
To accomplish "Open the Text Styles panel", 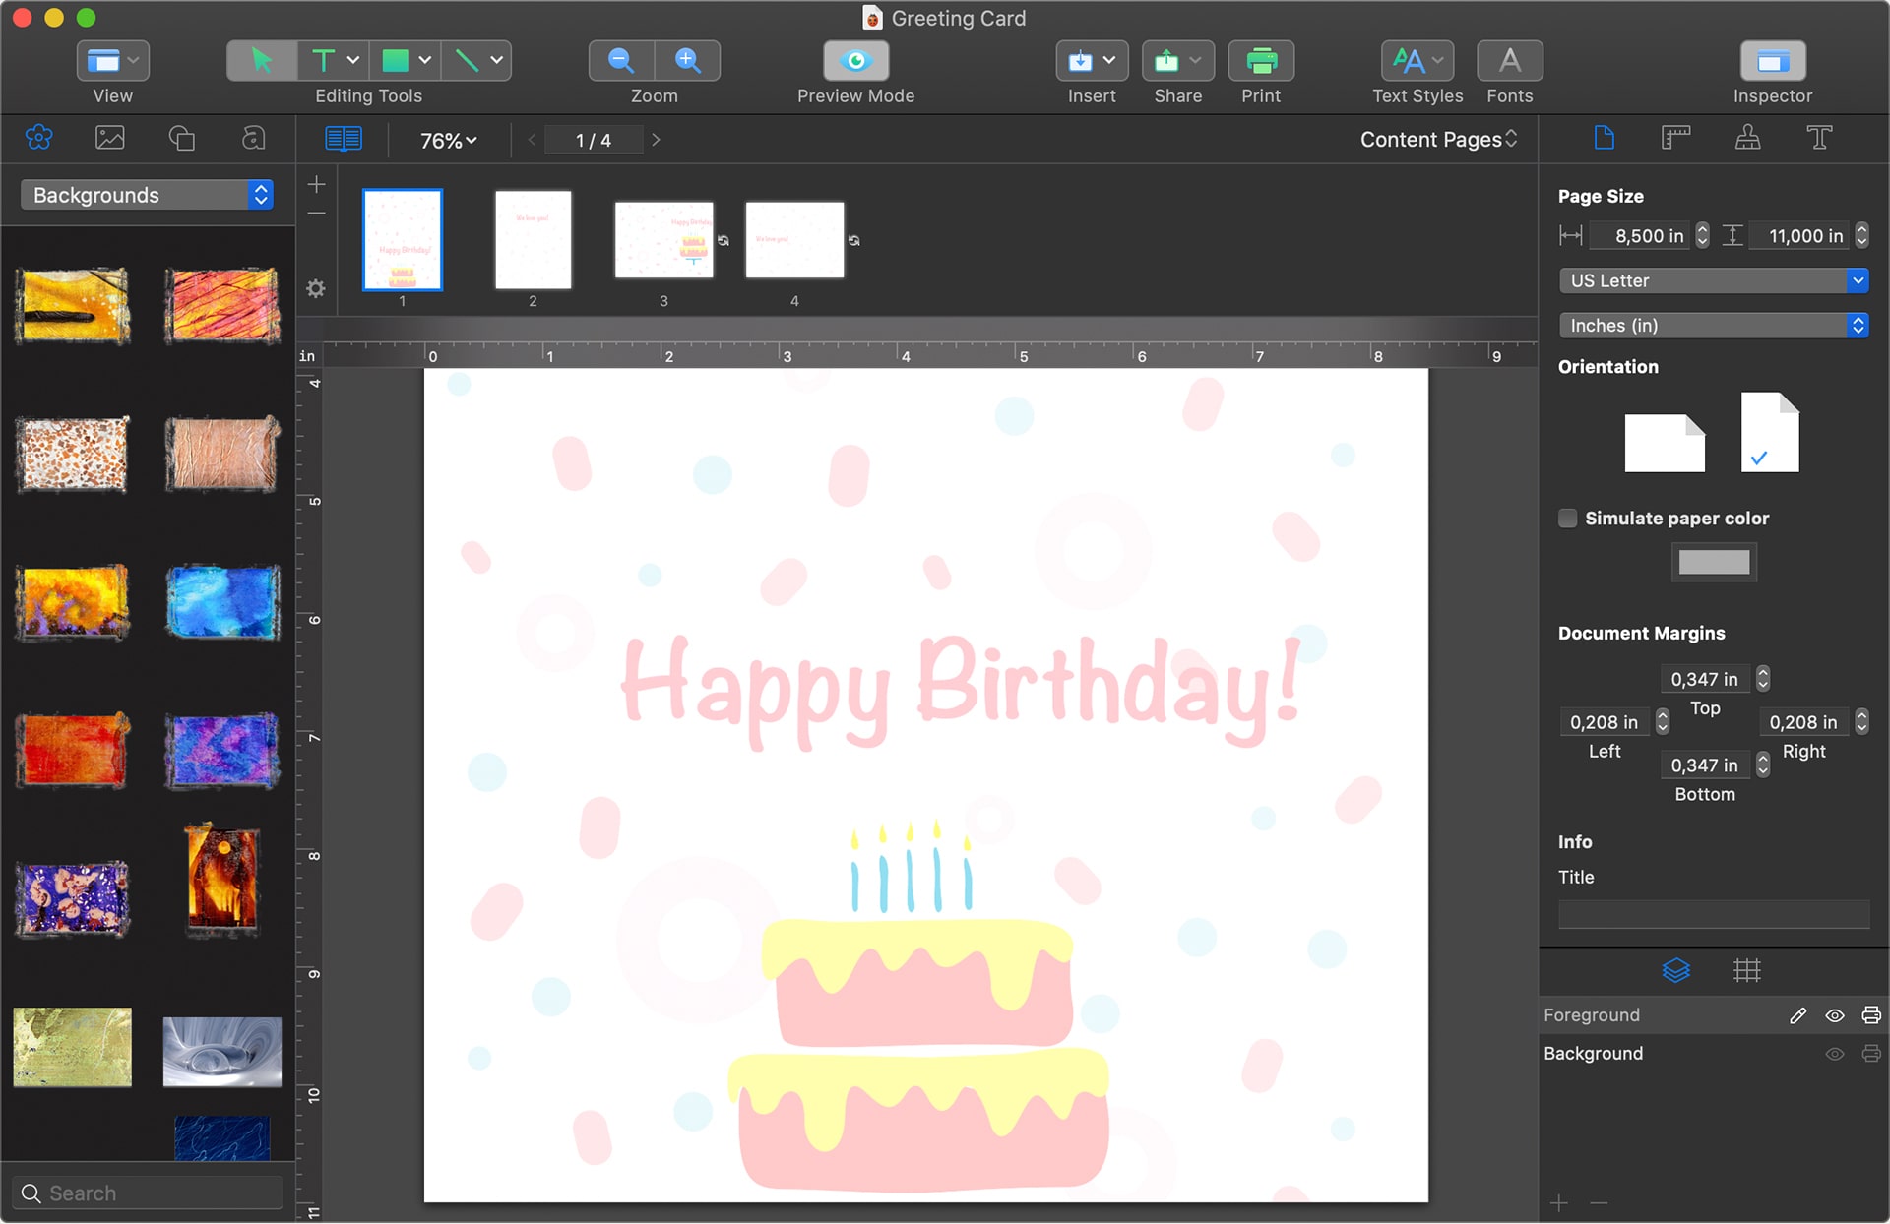I will 1411,60.
